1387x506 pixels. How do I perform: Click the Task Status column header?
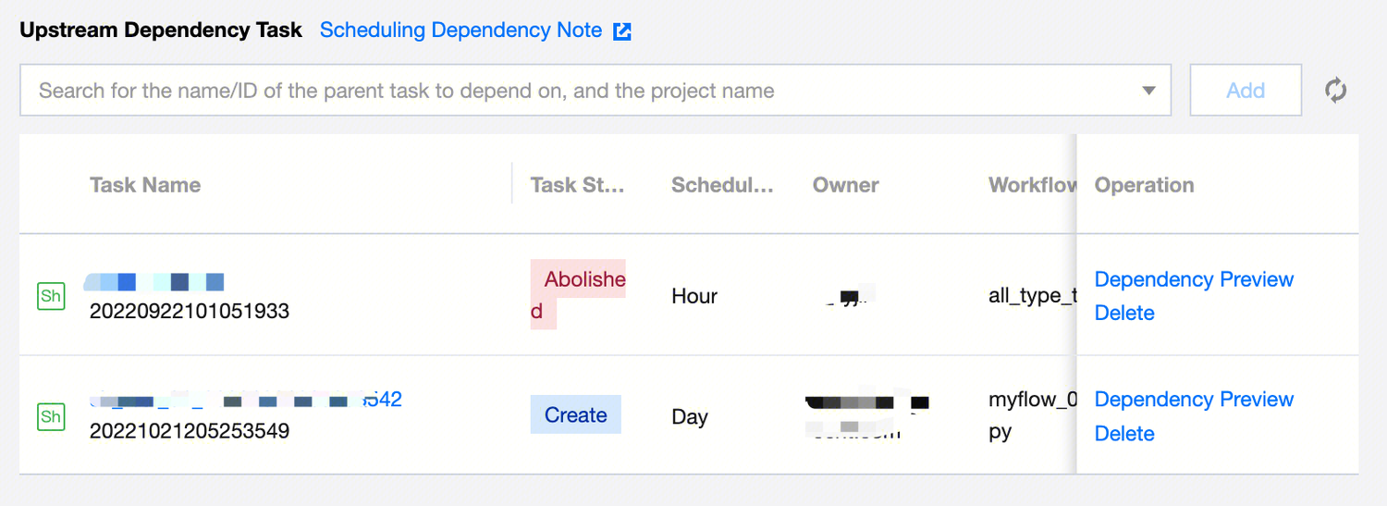click(x=577, y=185)
